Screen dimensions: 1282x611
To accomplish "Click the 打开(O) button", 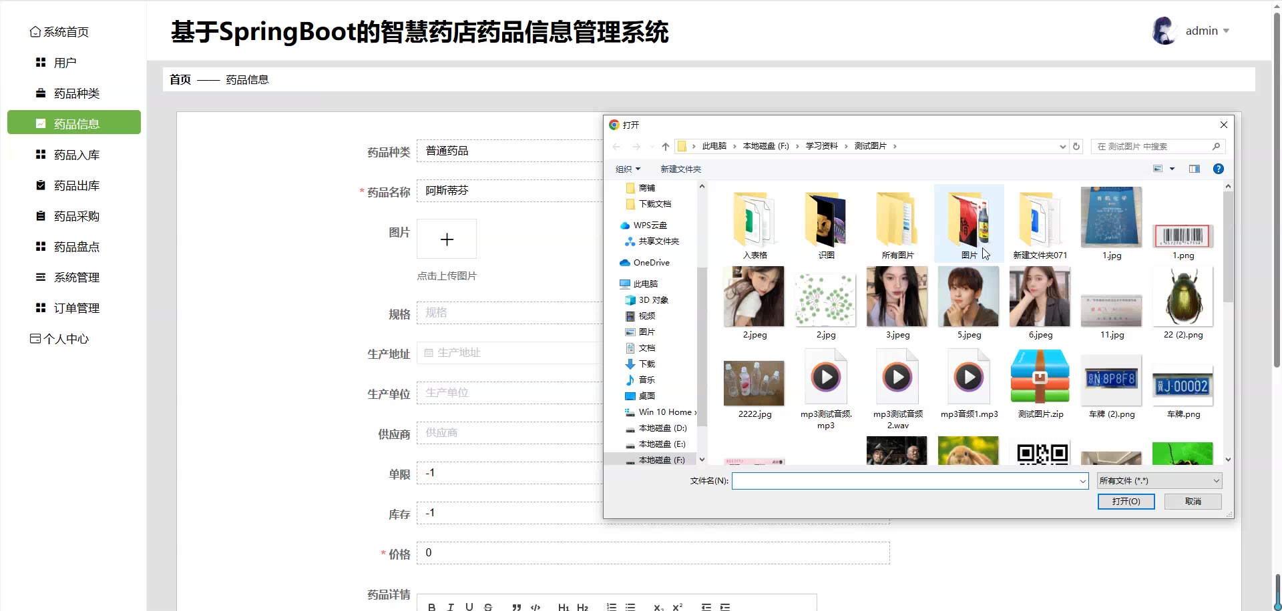I will click(1126, 502).
